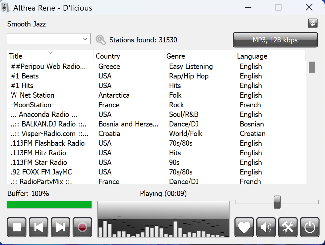Open settings with the tools icon
Screen dimensions: 325x245
[x=288, y=227]
